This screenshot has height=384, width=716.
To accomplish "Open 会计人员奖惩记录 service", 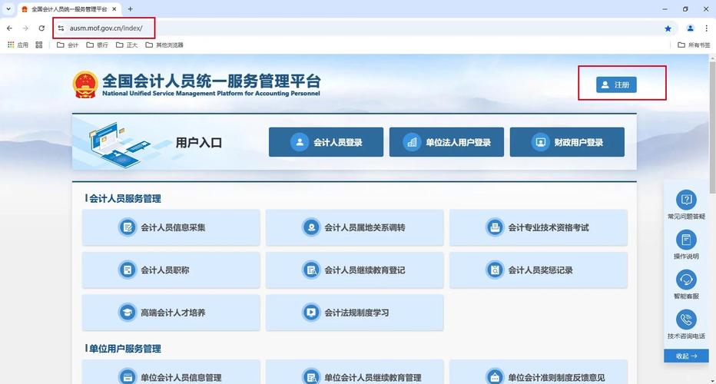I will (x=539, y=270).
